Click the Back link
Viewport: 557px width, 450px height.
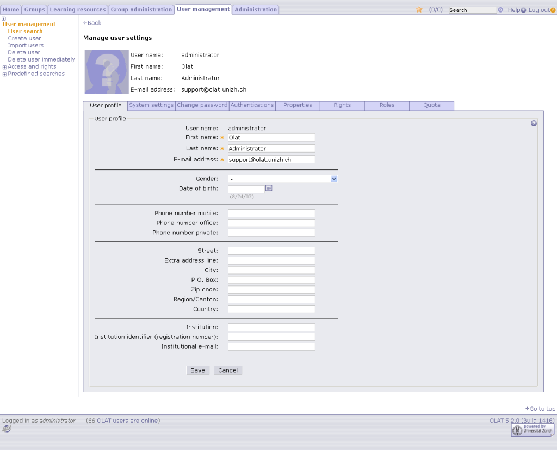pos(92,23)
